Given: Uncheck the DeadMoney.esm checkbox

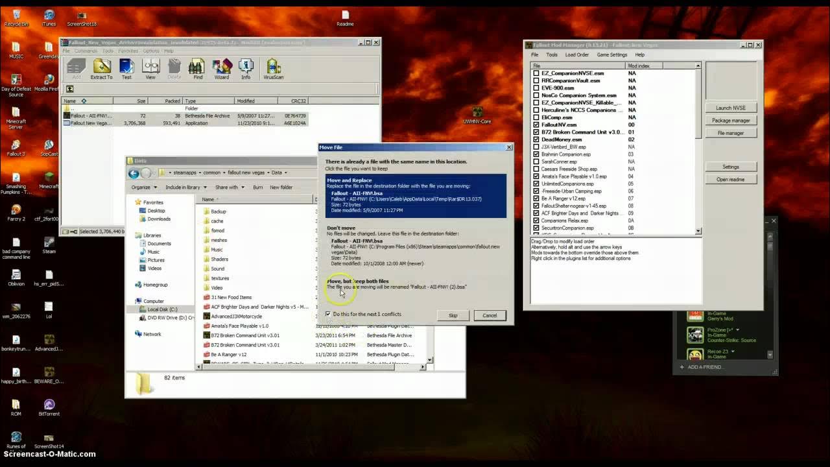Looking at the screenshot, I should pos(536,139).
